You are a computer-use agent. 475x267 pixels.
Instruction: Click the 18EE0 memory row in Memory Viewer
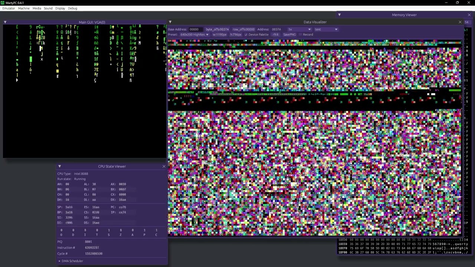(403, 244)
